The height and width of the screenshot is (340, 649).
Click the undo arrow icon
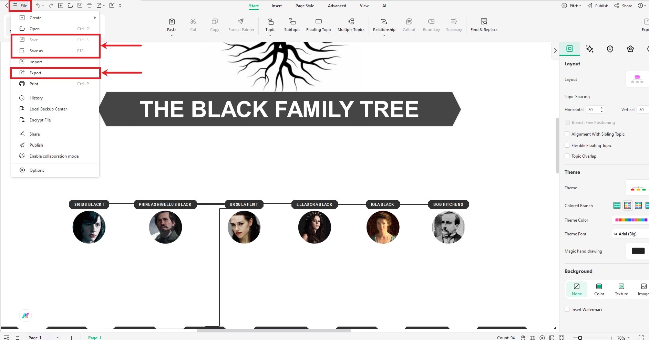pos(38,6)
